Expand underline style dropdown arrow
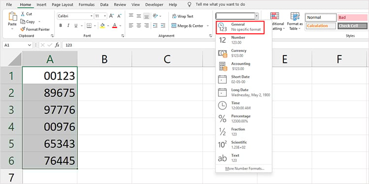This screenshot has width=369, height=184. click(x=82, y=26)
